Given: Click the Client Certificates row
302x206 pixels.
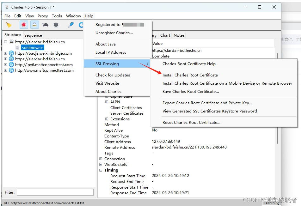Looking at the screenshot, I should tap(126, 108).
